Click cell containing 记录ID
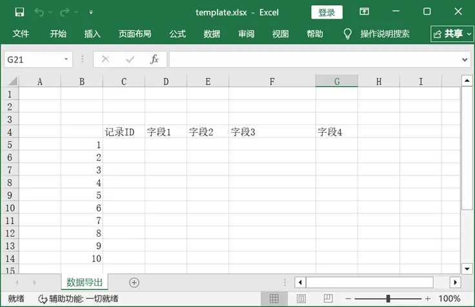 click(124, 132)
